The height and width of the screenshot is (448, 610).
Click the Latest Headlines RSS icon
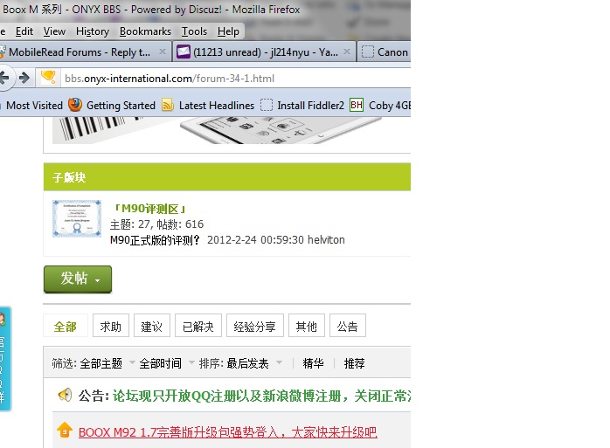168,105
